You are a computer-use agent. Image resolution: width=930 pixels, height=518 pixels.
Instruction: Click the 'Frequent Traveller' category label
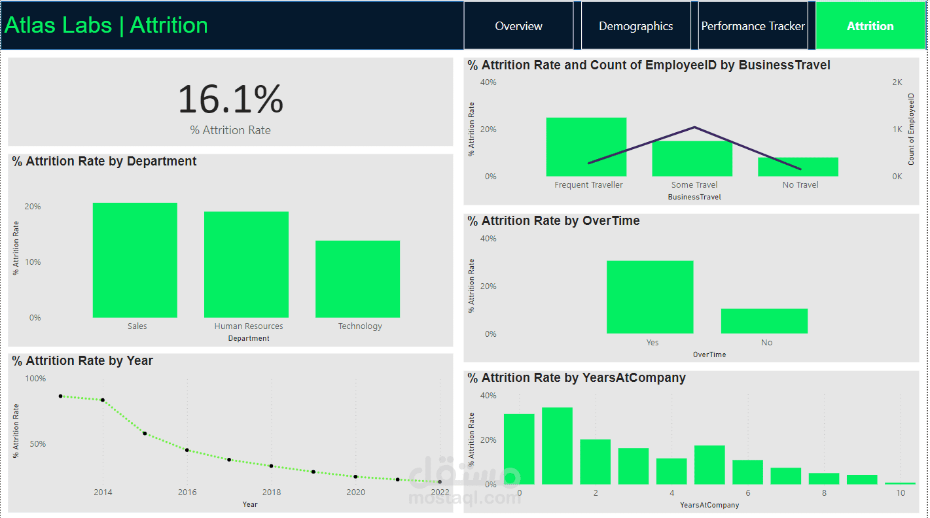coord(588,184)
